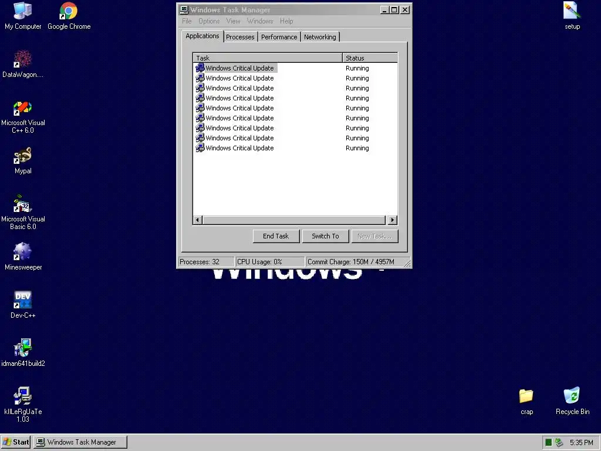Image resolution: width=601 pixels, height=451 pixels.
Task: Select the first Windows Critical Update task
Action: pyautogui.click(x=295, y=68)
